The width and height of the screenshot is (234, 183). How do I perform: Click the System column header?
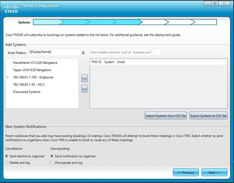click(x=109, y=62)
